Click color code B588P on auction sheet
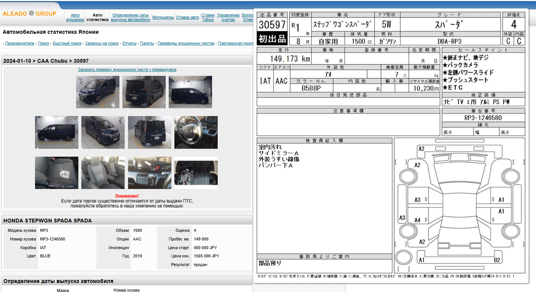Viewport: 536px width, 292px height. point(311,88)
